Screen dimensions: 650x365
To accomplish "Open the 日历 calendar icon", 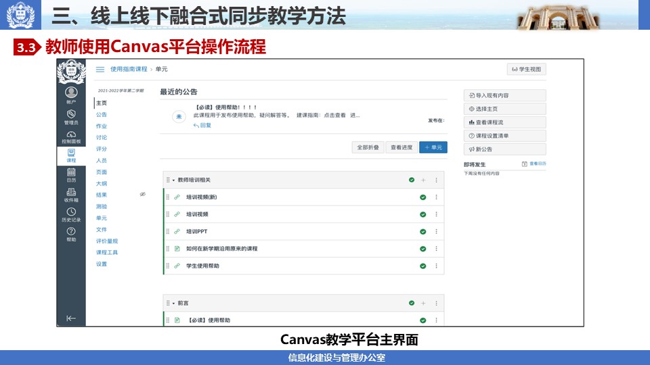I will coord(71,176).
